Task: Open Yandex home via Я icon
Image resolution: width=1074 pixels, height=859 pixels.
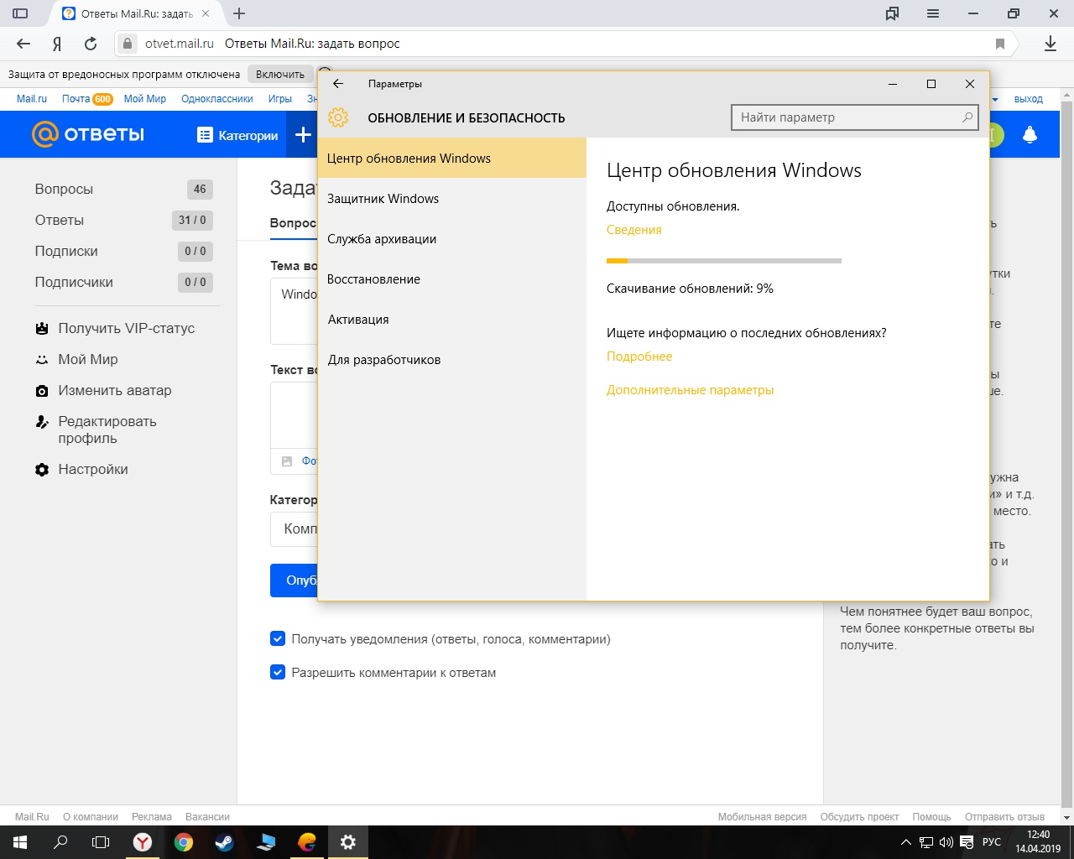Action: (57, 44)
